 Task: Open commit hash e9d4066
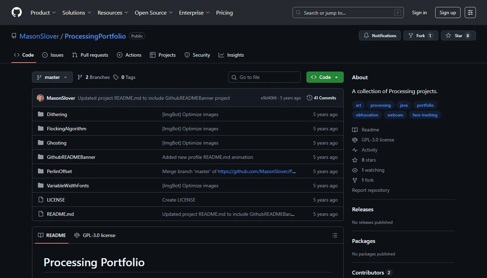(x=269, y=98)
